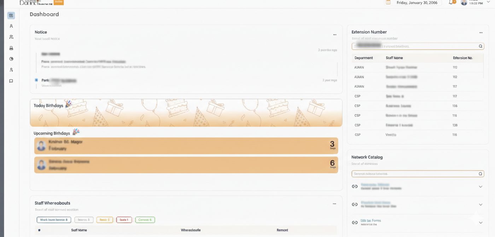Sort by the Department column header
The height and width of the screenshot is (237, 495).
(363, 58)
